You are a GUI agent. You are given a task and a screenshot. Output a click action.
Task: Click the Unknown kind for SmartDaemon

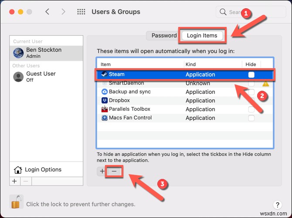[198, 83]
